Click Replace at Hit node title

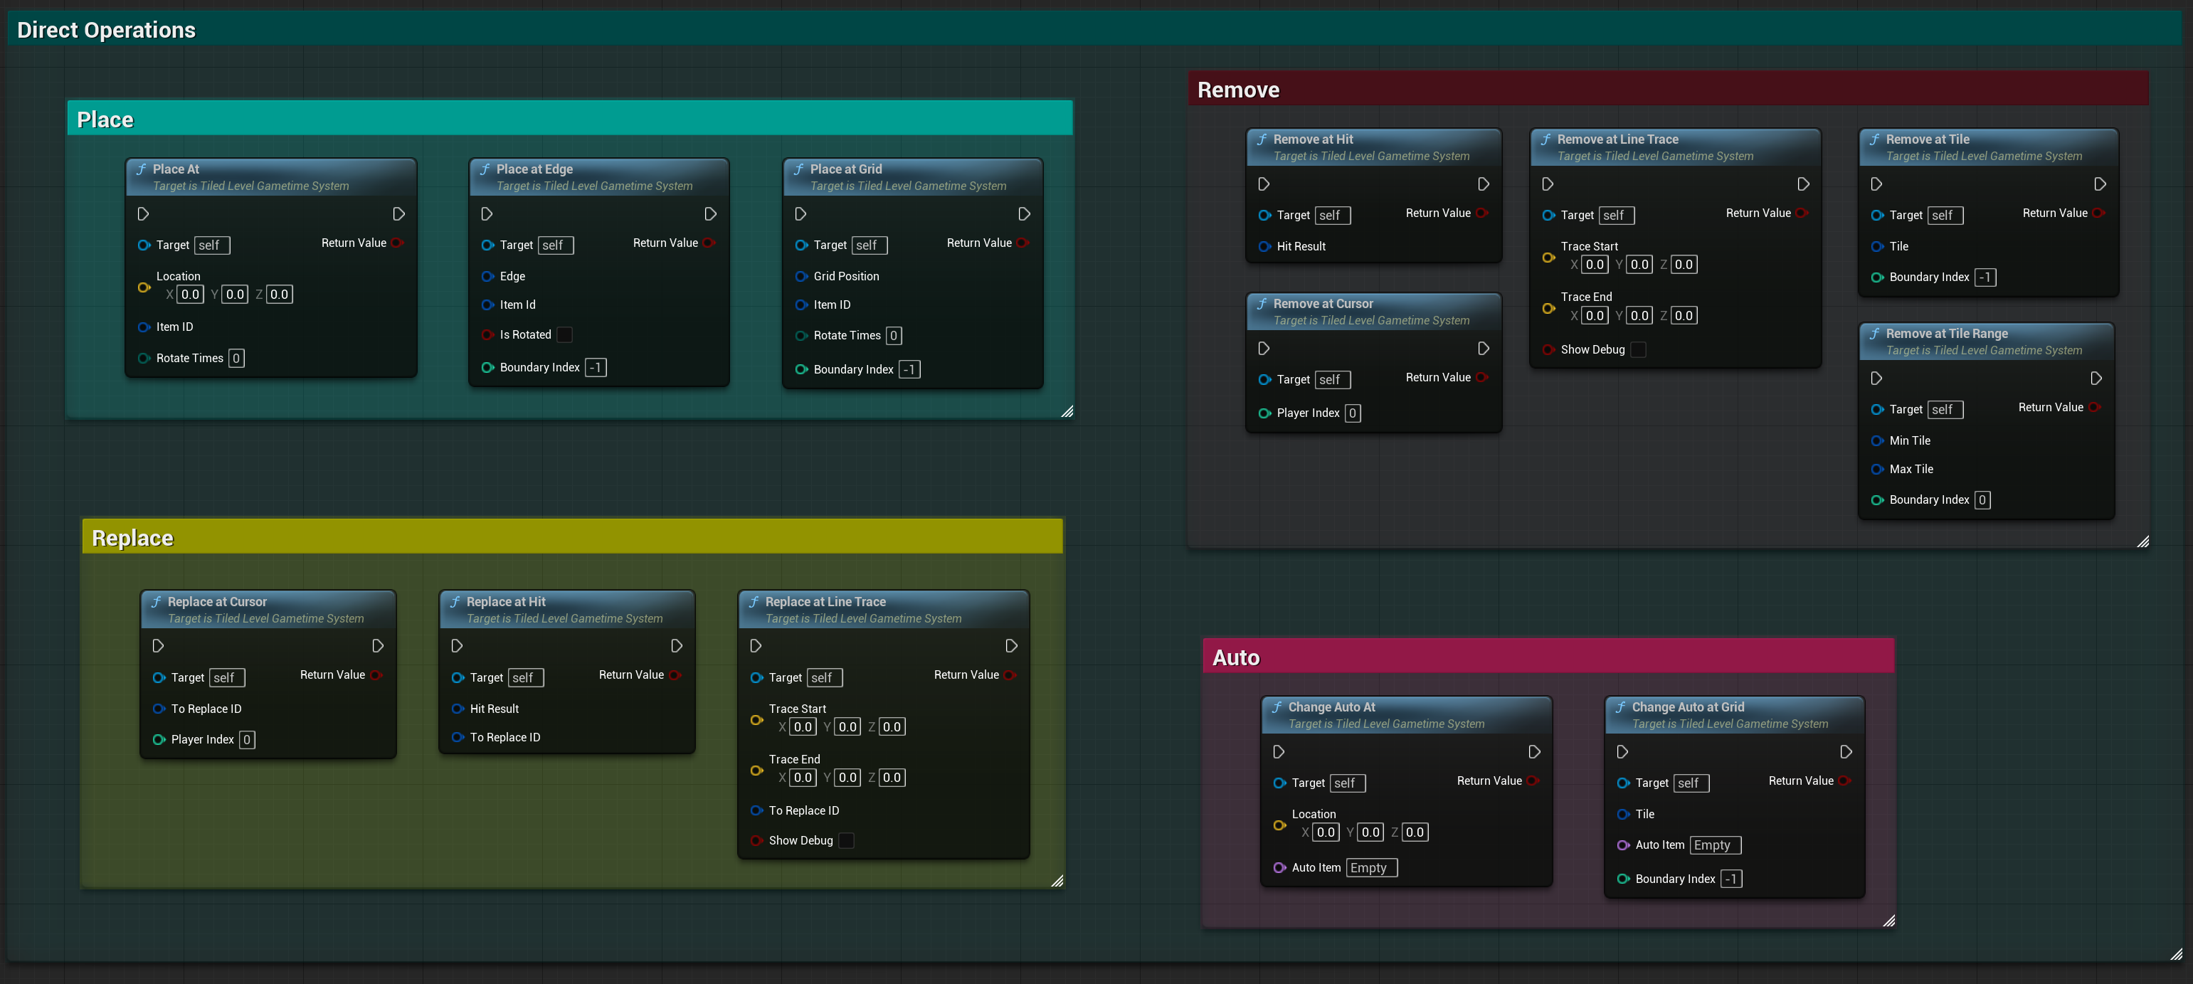tap(506, 601)
